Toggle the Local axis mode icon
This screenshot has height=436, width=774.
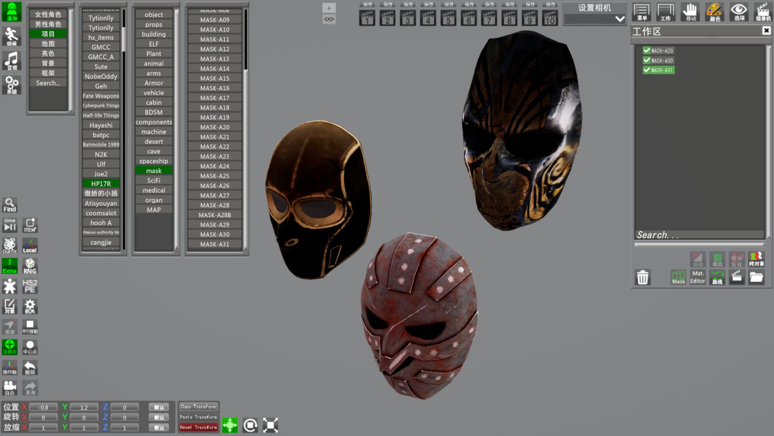[30, 246]
